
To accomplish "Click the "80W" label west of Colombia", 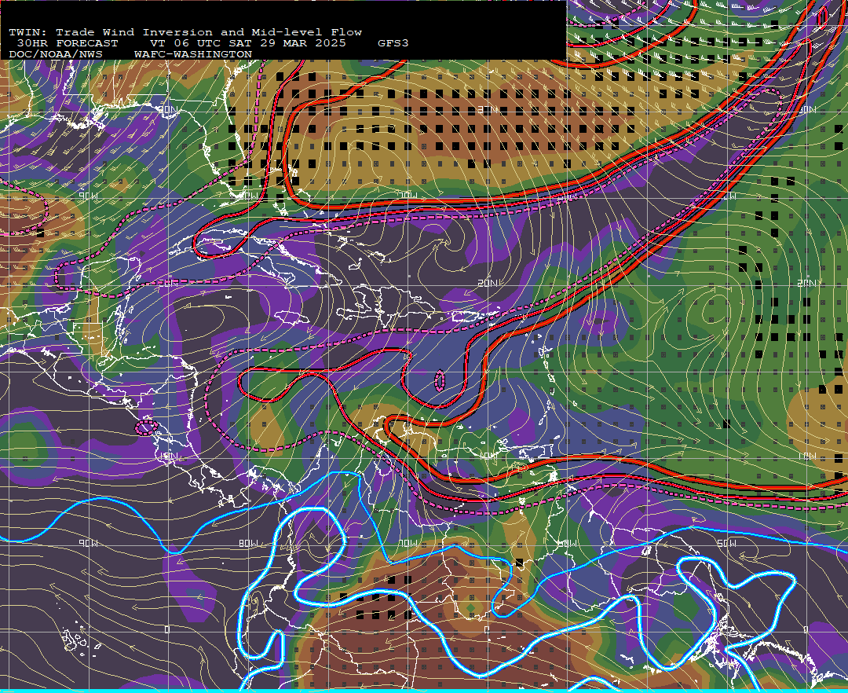I will (248, 543).
